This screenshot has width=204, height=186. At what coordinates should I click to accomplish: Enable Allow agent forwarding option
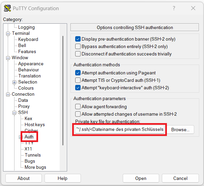point(78,107)
